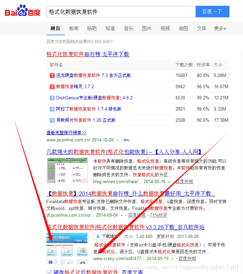Expand arrow next to blog.renren.com 2014-05-16
The image size is (243, 274).
169,182
